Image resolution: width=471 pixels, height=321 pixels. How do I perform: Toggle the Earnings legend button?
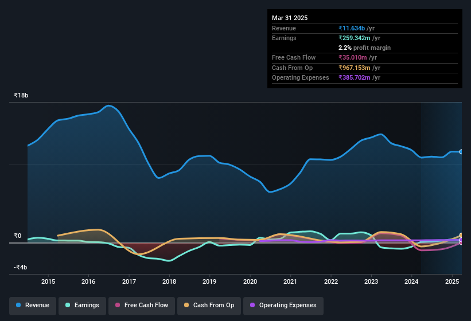pyautogui.click(x=82, y=306)
